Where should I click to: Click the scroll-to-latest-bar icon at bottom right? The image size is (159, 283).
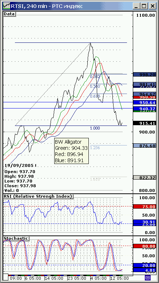pyautogui.click(x=148, y=278)
